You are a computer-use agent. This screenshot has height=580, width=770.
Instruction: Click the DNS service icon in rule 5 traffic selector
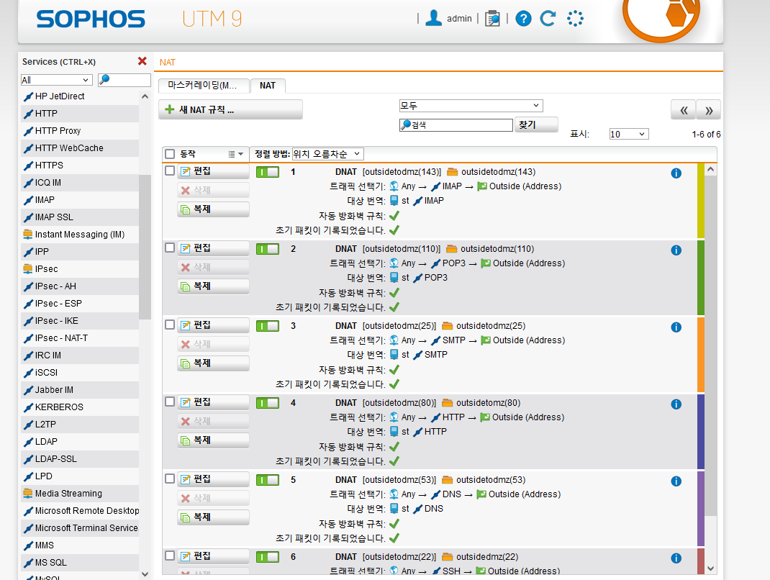point(435,494)
